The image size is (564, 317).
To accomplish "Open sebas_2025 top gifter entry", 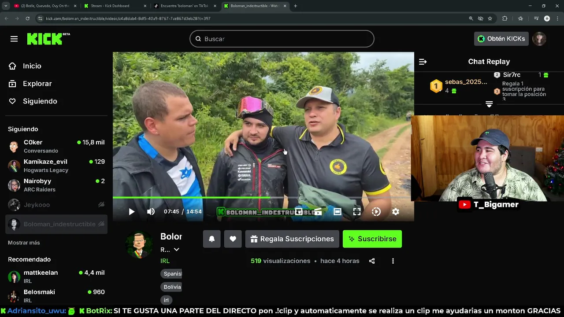I will click(459, 86).
